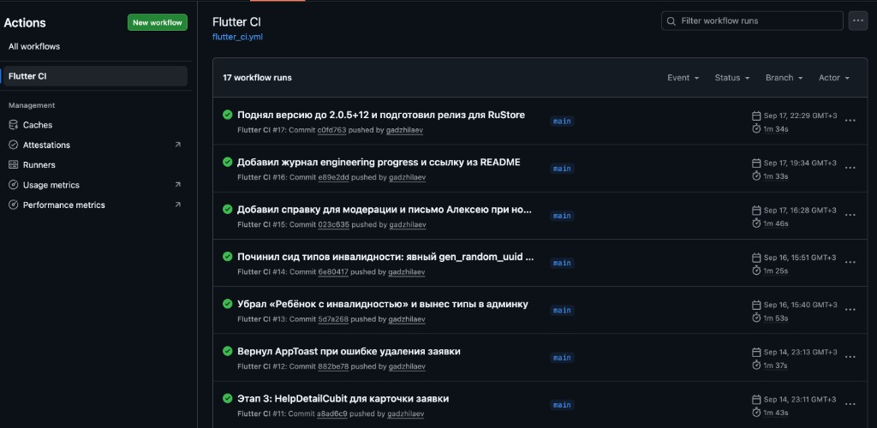
Task: Click the Runners server icon
Action: (x=14, y=165)
